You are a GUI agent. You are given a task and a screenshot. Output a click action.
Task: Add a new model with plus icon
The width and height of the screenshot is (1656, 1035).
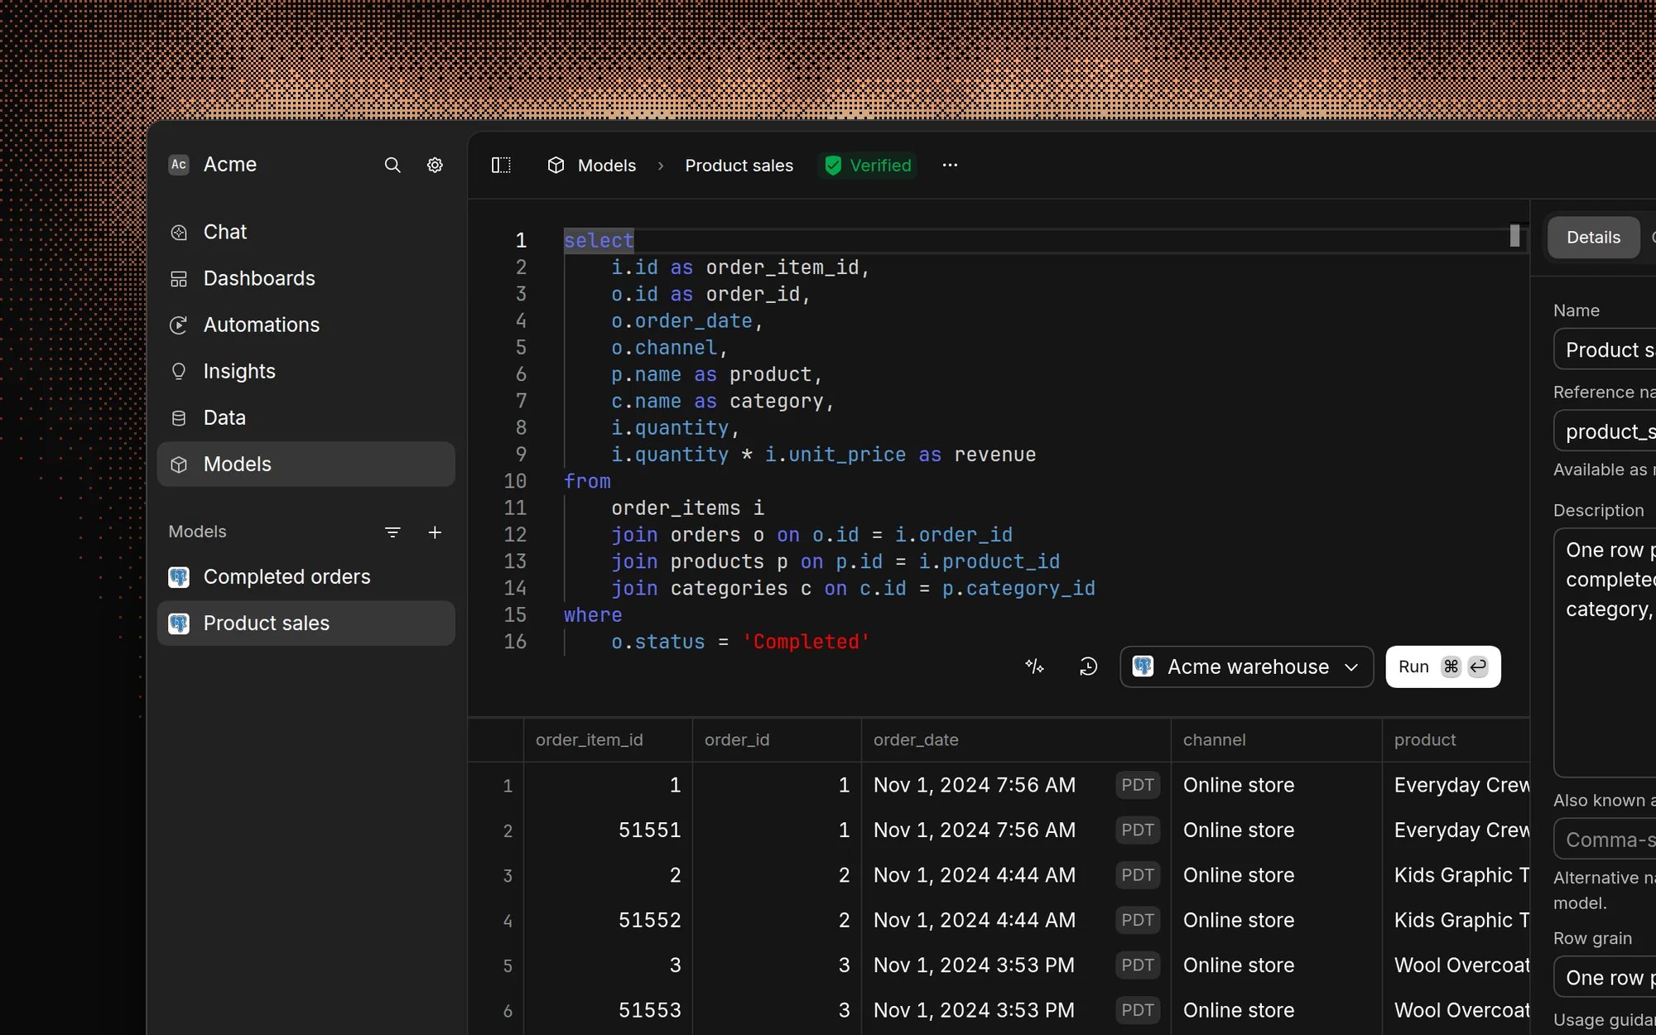point(435,532)
